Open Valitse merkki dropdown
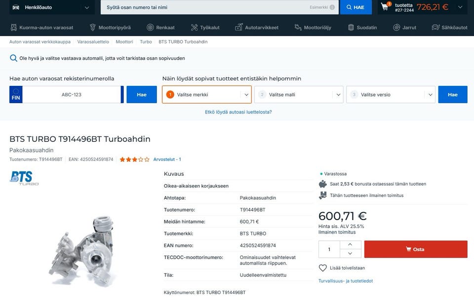The height and width of the screenshot is (303, 474). click(x=207, y=95)
